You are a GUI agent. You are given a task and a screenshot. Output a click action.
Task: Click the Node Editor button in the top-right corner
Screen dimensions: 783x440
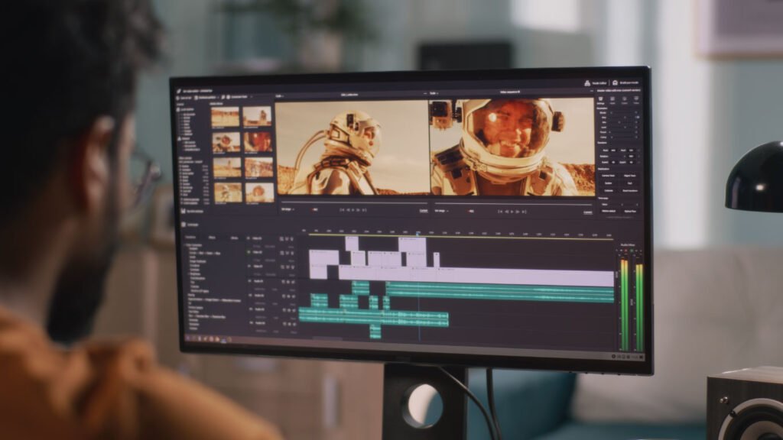590,82
